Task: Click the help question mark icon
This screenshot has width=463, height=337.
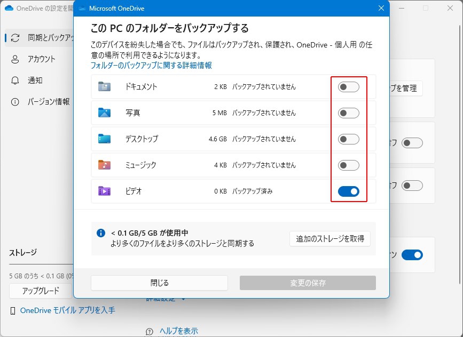Action: tap(150, 331)
